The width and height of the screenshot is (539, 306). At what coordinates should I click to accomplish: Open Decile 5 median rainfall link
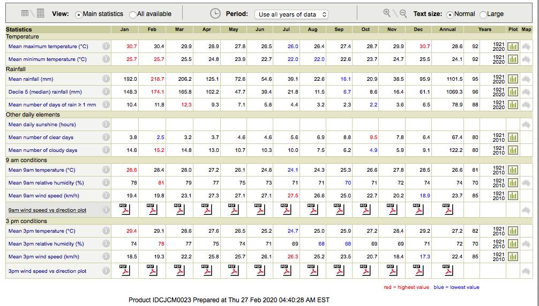tap(45, 92)
